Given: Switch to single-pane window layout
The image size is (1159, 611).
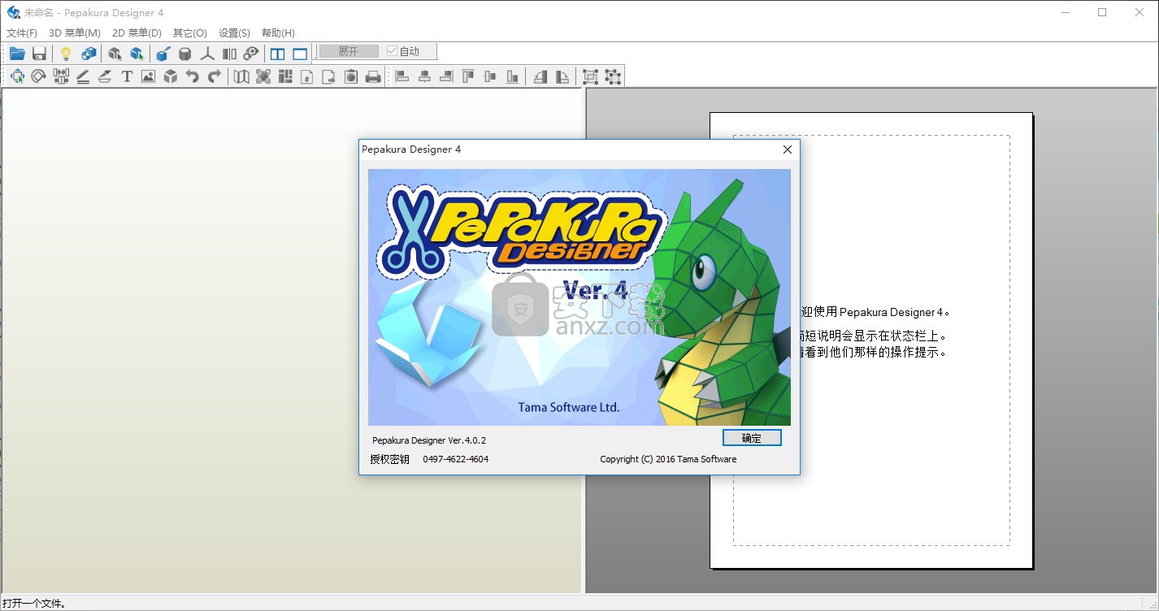Looking at the screenshot, I should coord(300,54).
